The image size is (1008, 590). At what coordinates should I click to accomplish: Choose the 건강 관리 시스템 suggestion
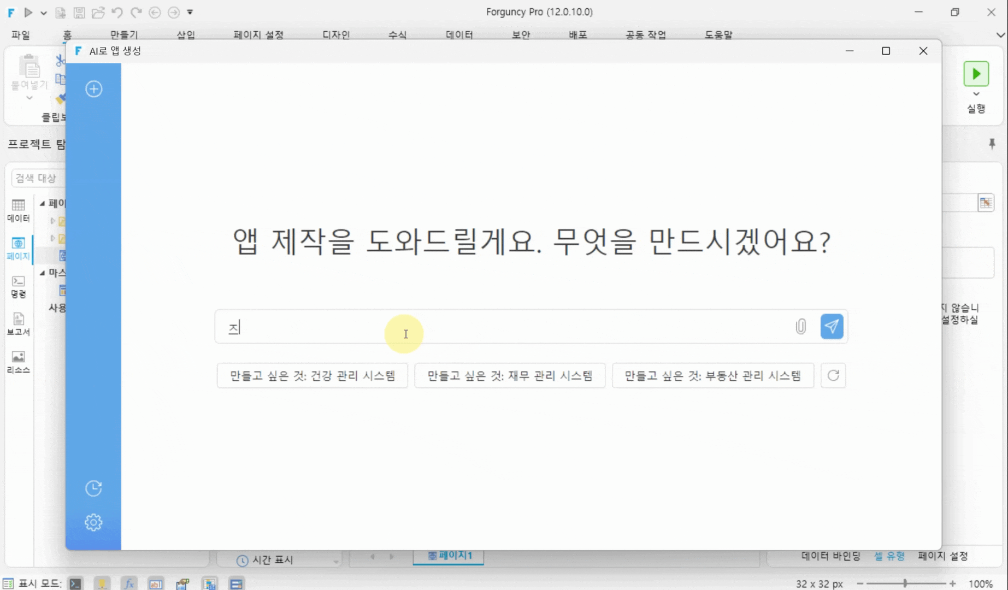click(312, 376)
